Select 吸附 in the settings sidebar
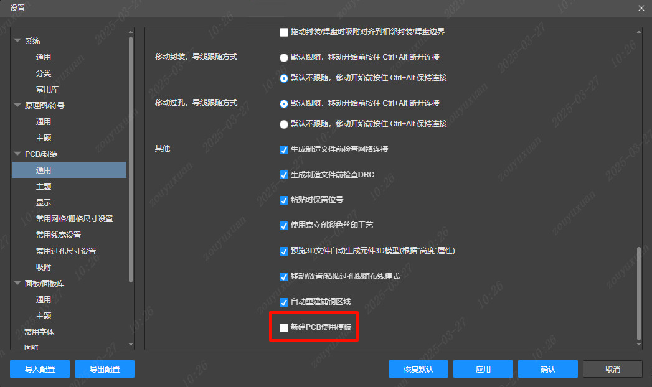Screen dimensions: 652x387 (44, 267)
